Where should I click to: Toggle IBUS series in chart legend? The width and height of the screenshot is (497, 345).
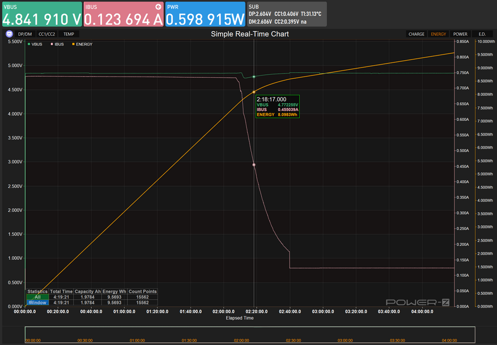(x=58, y=44)
